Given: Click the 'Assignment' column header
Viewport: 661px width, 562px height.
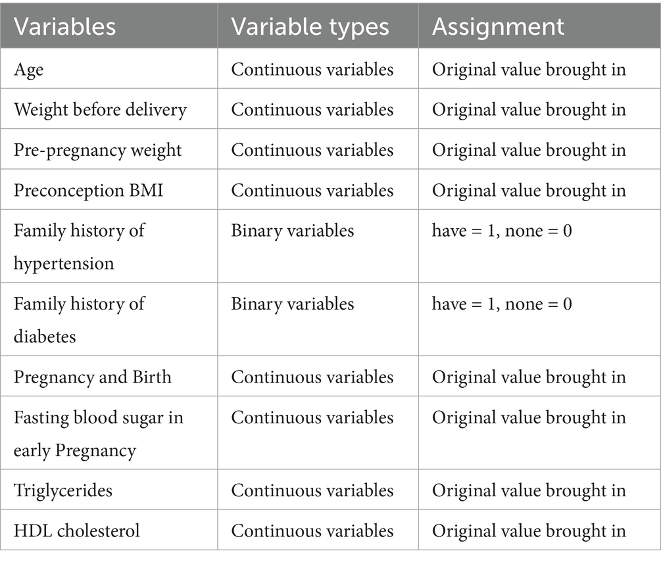Looking at the screenshot, I should tap(498, 26).
